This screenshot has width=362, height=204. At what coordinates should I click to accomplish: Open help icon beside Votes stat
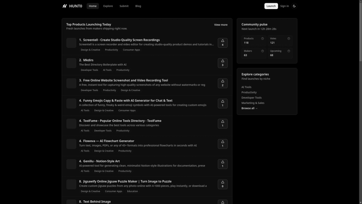tap(289, 38)
